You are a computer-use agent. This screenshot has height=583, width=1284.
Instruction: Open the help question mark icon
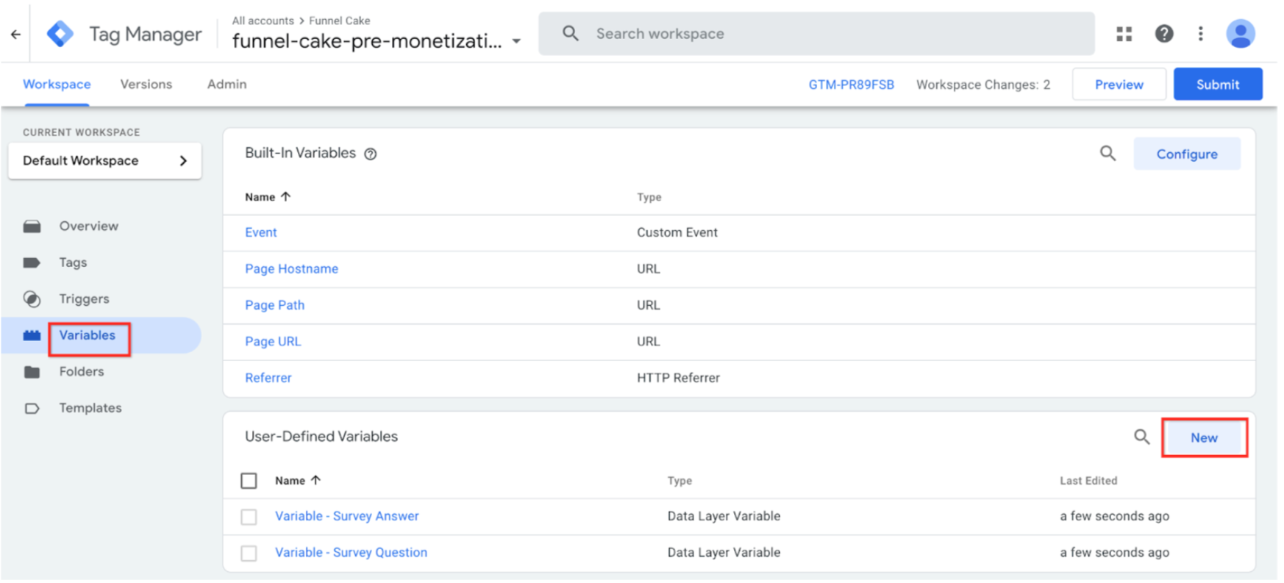[1163, 34]
